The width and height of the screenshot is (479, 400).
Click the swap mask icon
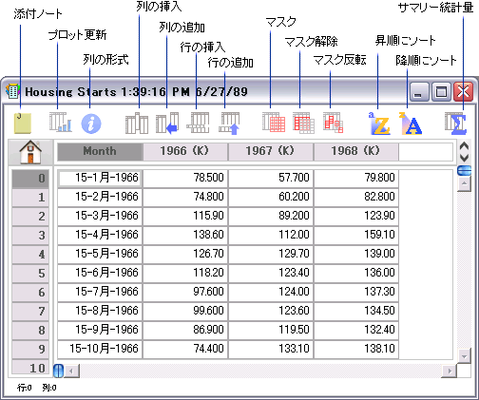(x=334, y=123)
